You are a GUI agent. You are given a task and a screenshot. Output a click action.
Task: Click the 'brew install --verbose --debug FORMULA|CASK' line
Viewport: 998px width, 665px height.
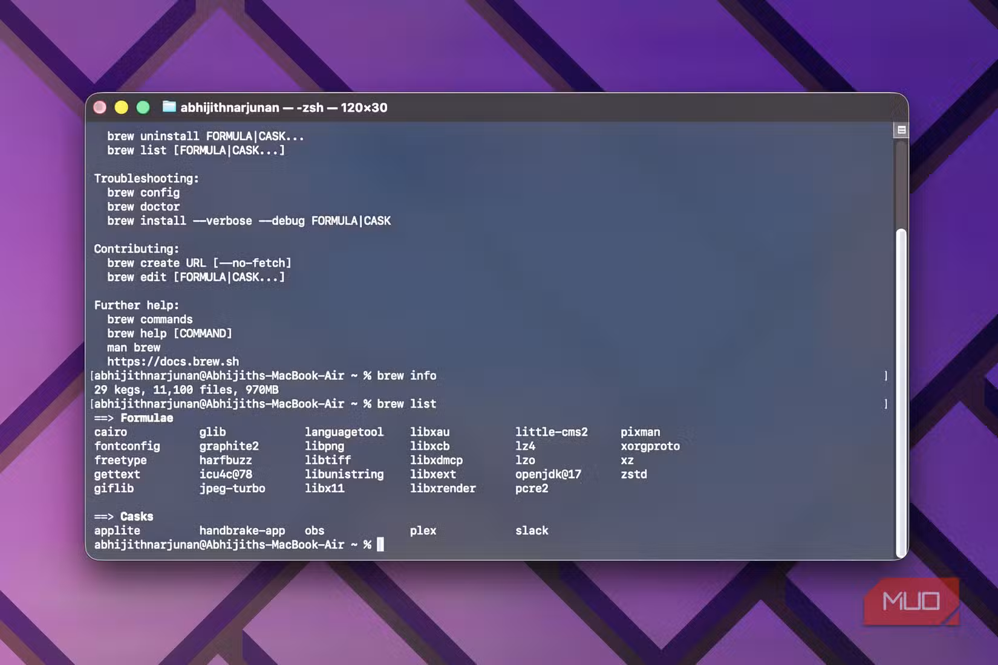pos(249,221)
